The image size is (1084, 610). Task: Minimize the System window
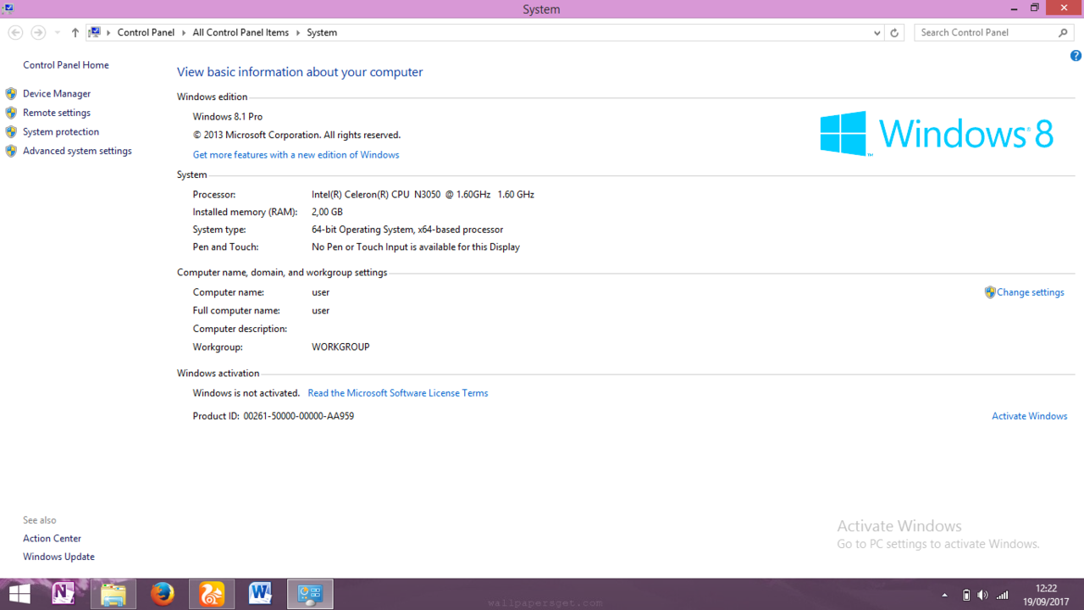click(x=1014, y=8)
